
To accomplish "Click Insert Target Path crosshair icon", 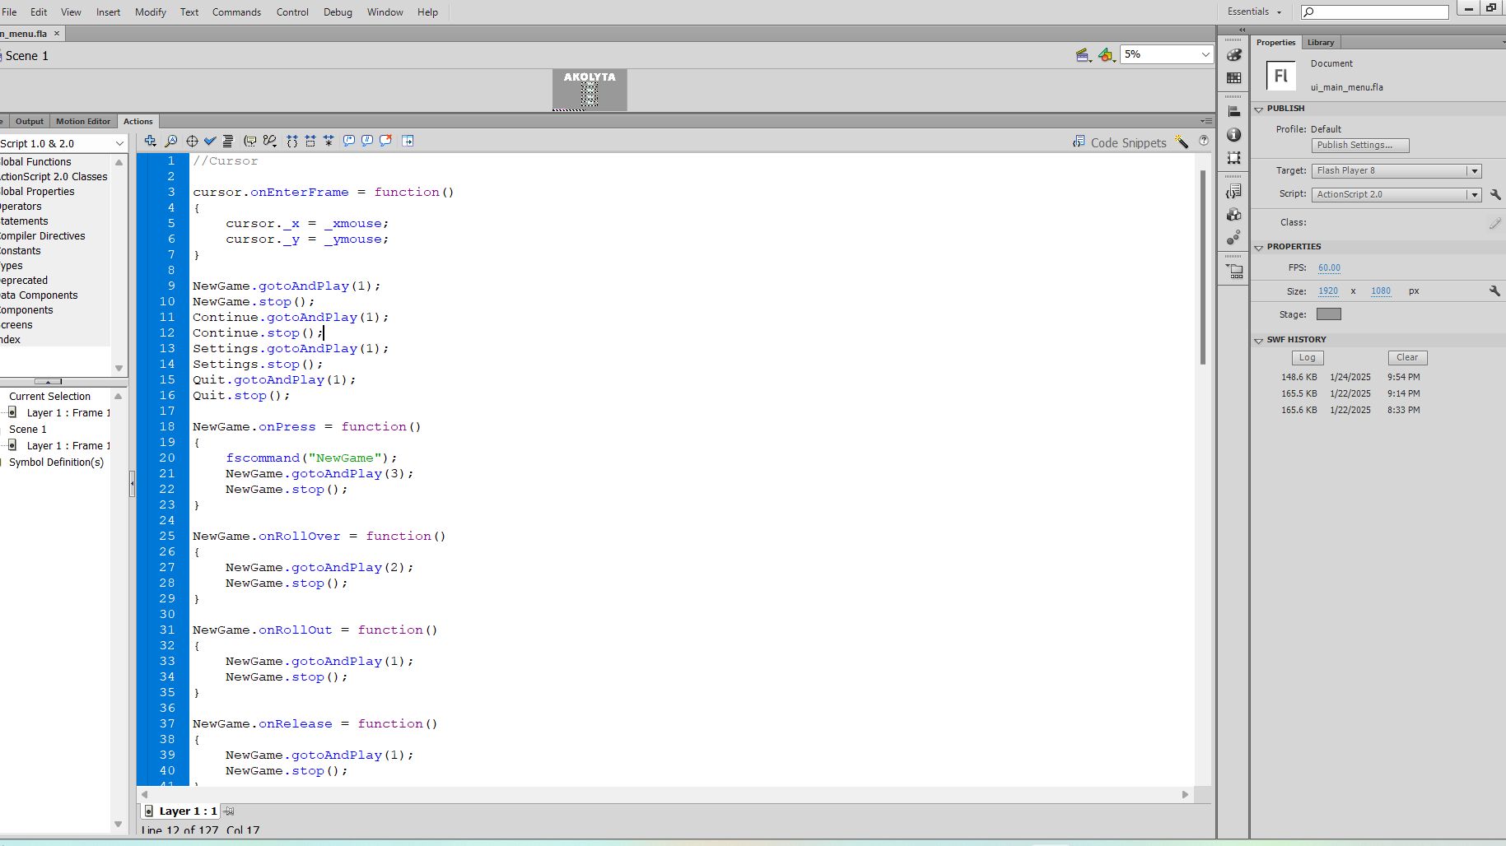I will click(192, 142).
